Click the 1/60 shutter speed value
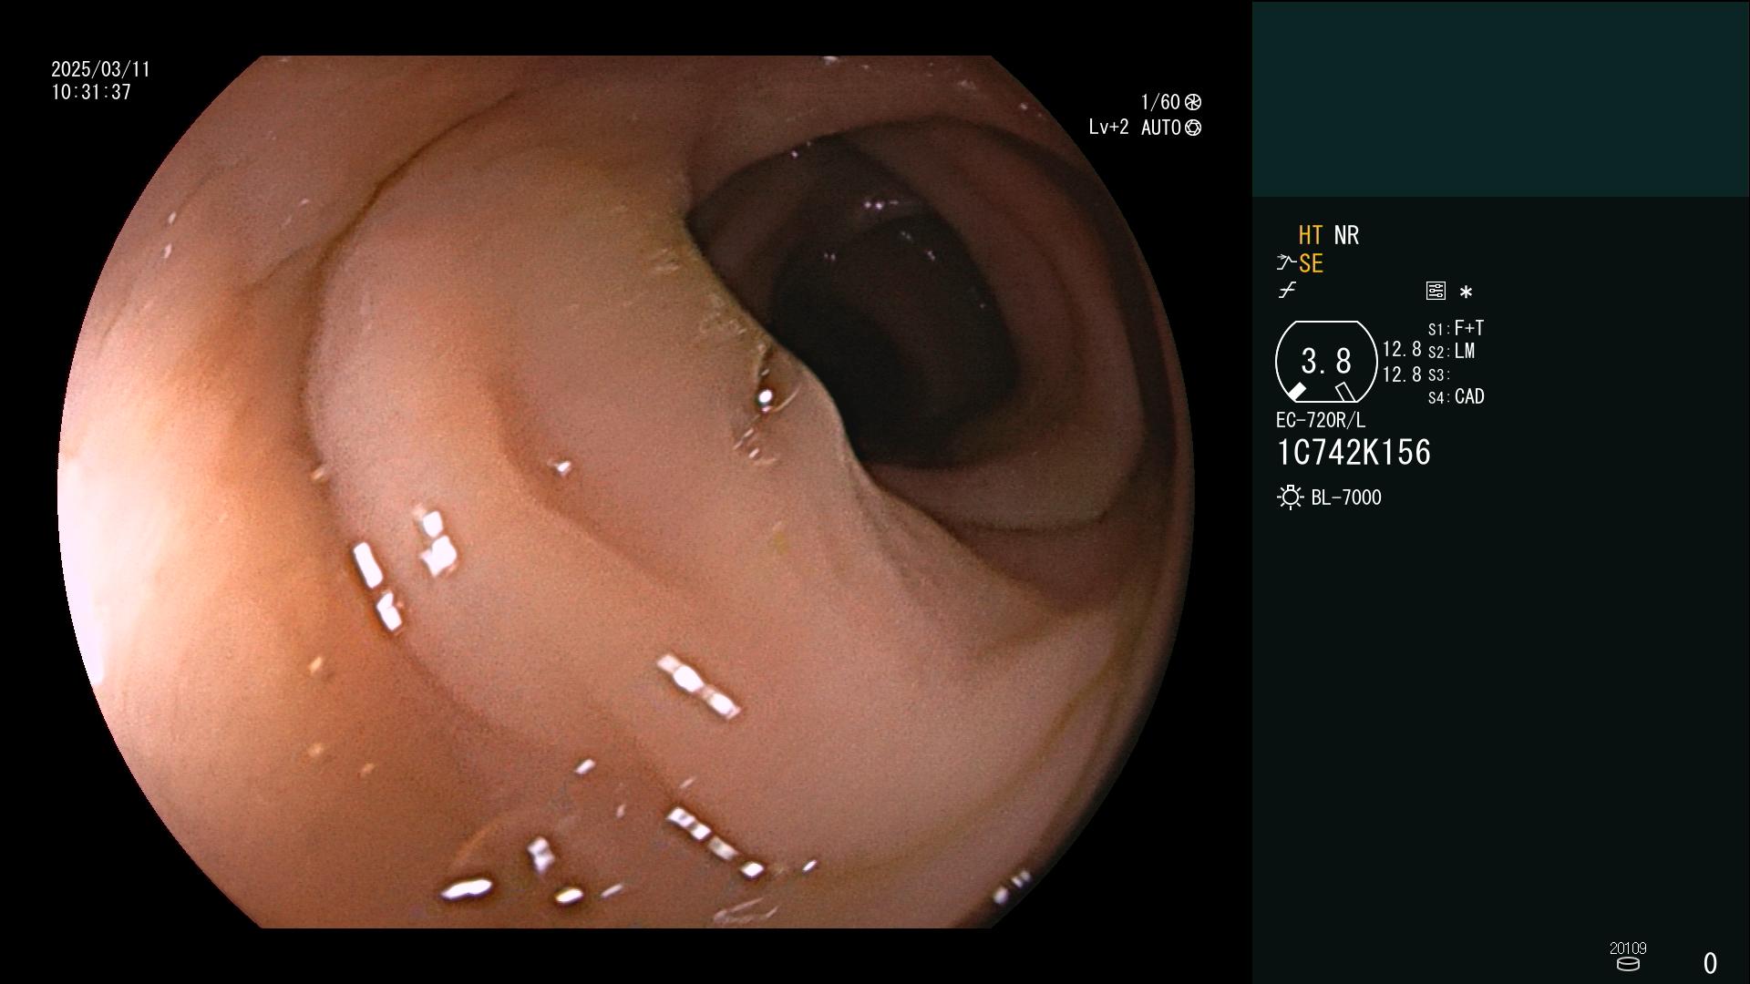This screenshot has width=1750, height=984. click(1160, 102)
